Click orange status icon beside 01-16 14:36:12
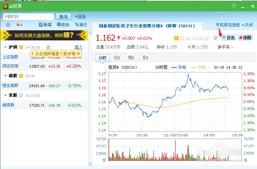The width and height of the screenshot is (257, 169). (x=176, y=38)
